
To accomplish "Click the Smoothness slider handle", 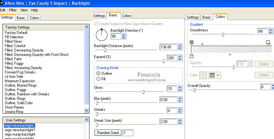I will tap(223, 35).
